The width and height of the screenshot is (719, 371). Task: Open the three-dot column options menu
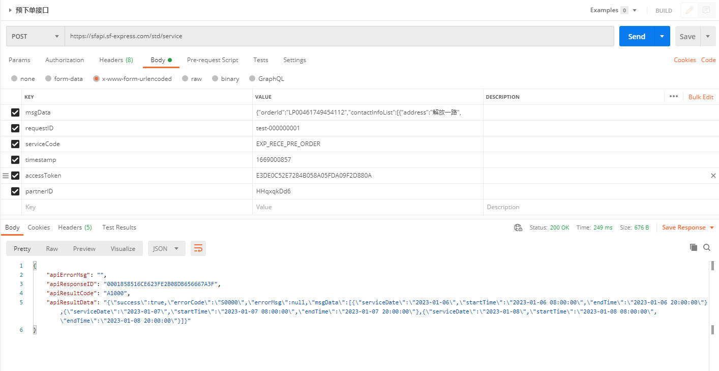coord(674,97)
